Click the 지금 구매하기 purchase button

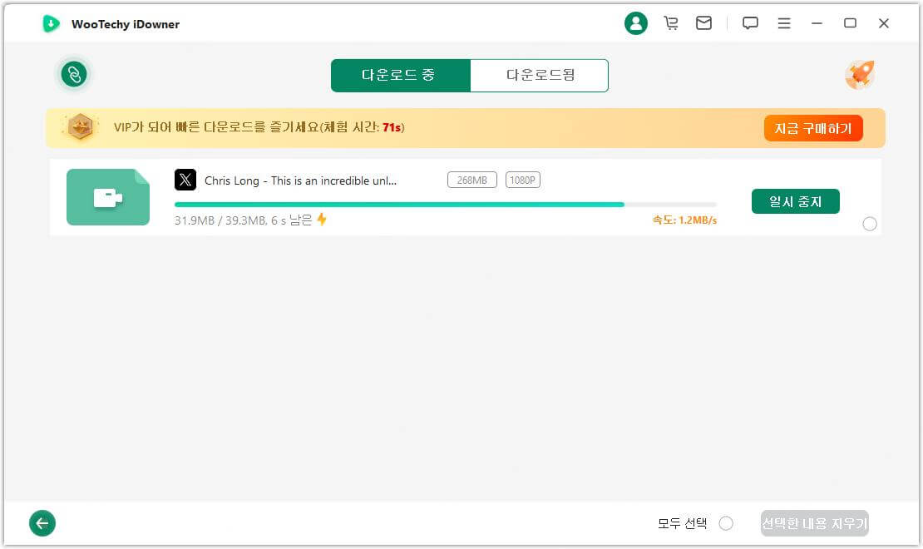[813, 128]
